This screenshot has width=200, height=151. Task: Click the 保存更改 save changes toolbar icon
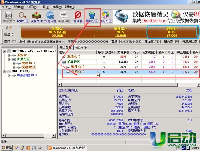click(x=9, y=17)
